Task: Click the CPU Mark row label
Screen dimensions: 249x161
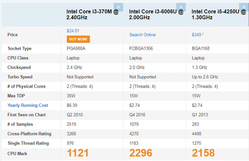Action: click(x=17, y=154)
